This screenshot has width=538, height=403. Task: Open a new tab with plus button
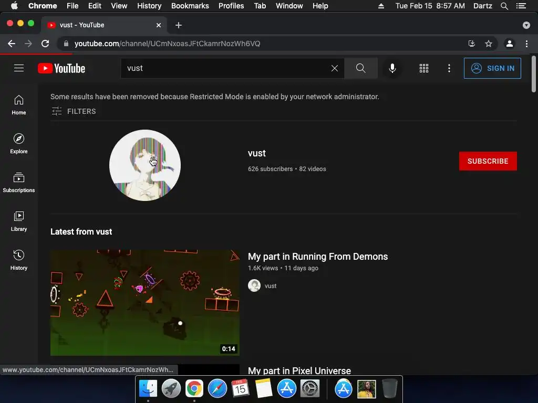pyautogui.click(x=179, y=25)
